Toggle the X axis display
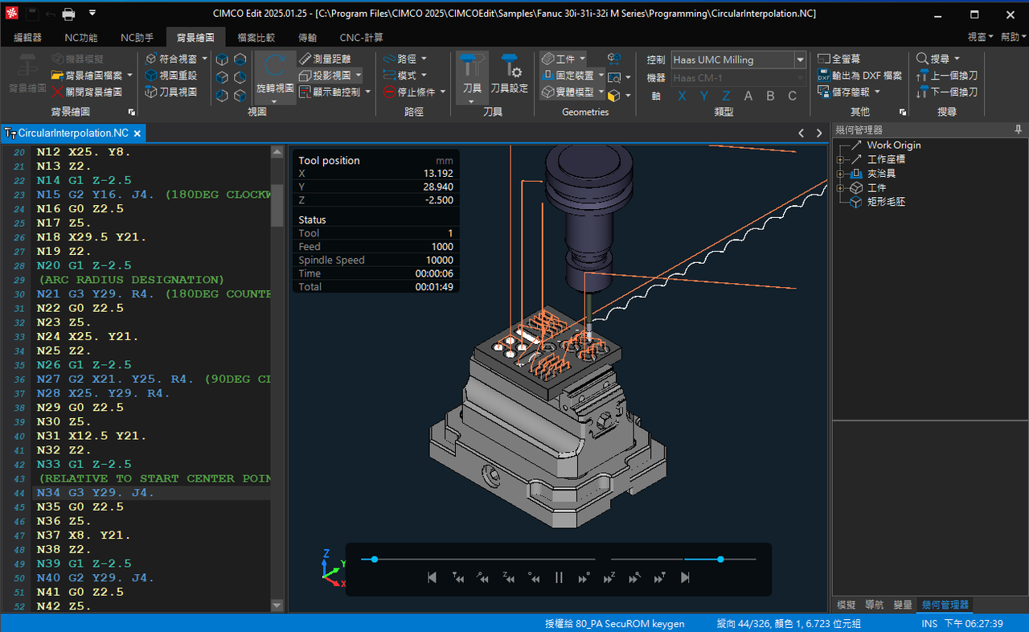The width and height of the screenshot is (1029, 632). (x=682, y=96)
